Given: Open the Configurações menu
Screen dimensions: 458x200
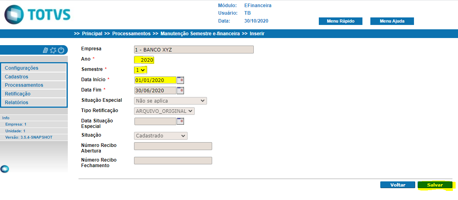Looking at the screenshot, I should pyautogui.click(x=34, y=68).
